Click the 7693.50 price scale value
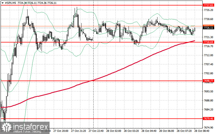The image size is (215, 134). pos(209,92)
